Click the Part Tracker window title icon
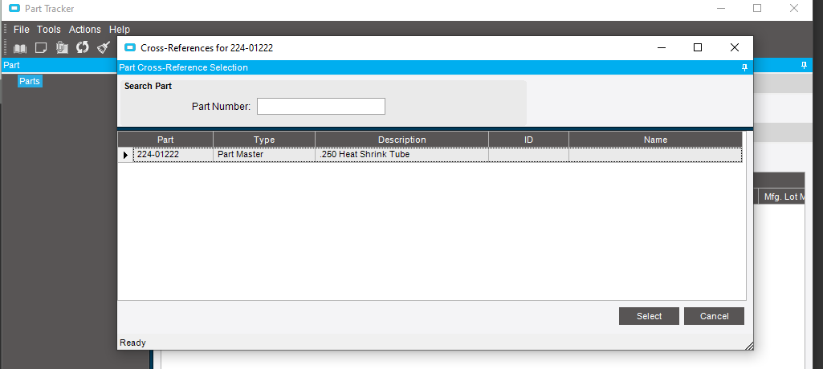The width and height of the screenshot is (823, 369). click(14, 8)
